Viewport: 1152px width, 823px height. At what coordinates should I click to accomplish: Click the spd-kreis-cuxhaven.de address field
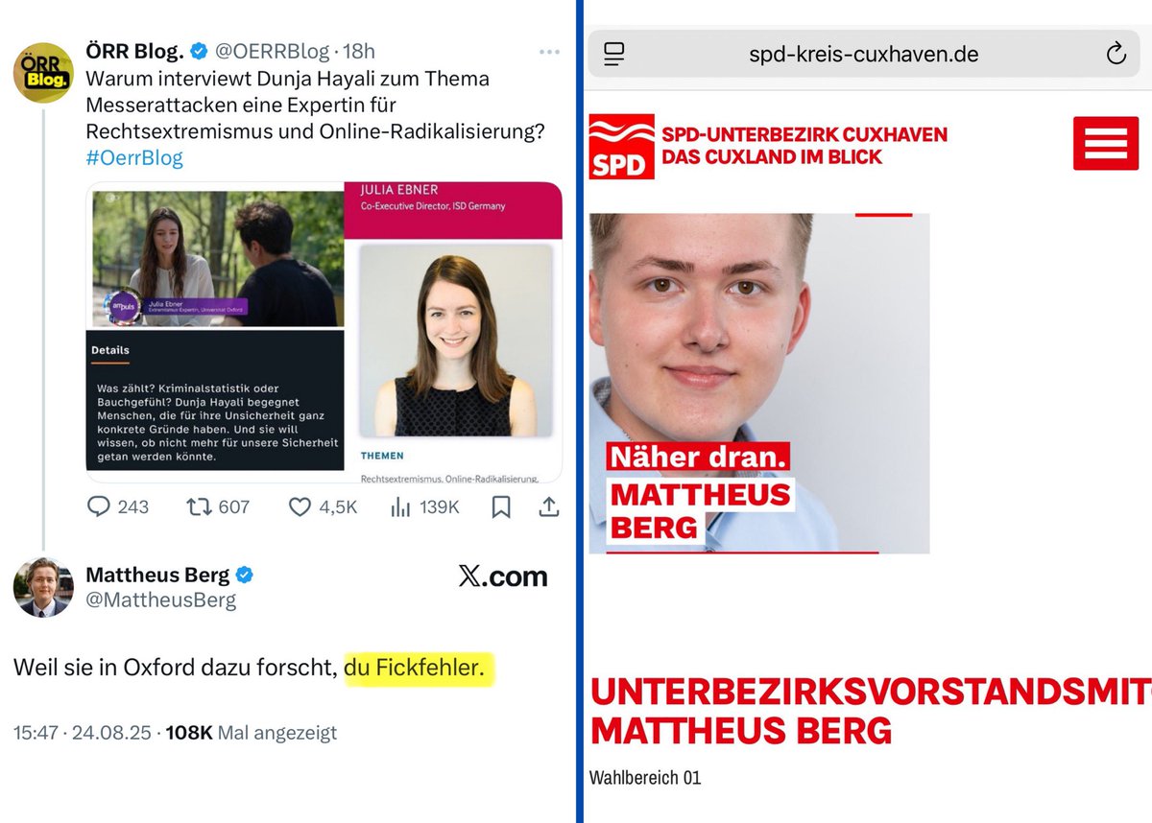(864, 54)
